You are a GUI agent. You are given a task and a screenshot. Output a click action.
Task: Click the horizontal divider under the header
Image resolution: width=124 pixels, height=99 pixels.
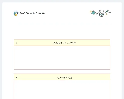tap(62, 24)
